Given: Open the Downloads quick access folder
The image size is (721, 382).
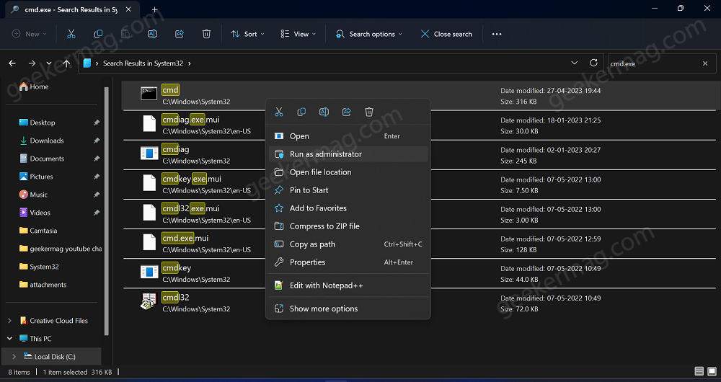Looking at the screenshot, I should (41, 141).
